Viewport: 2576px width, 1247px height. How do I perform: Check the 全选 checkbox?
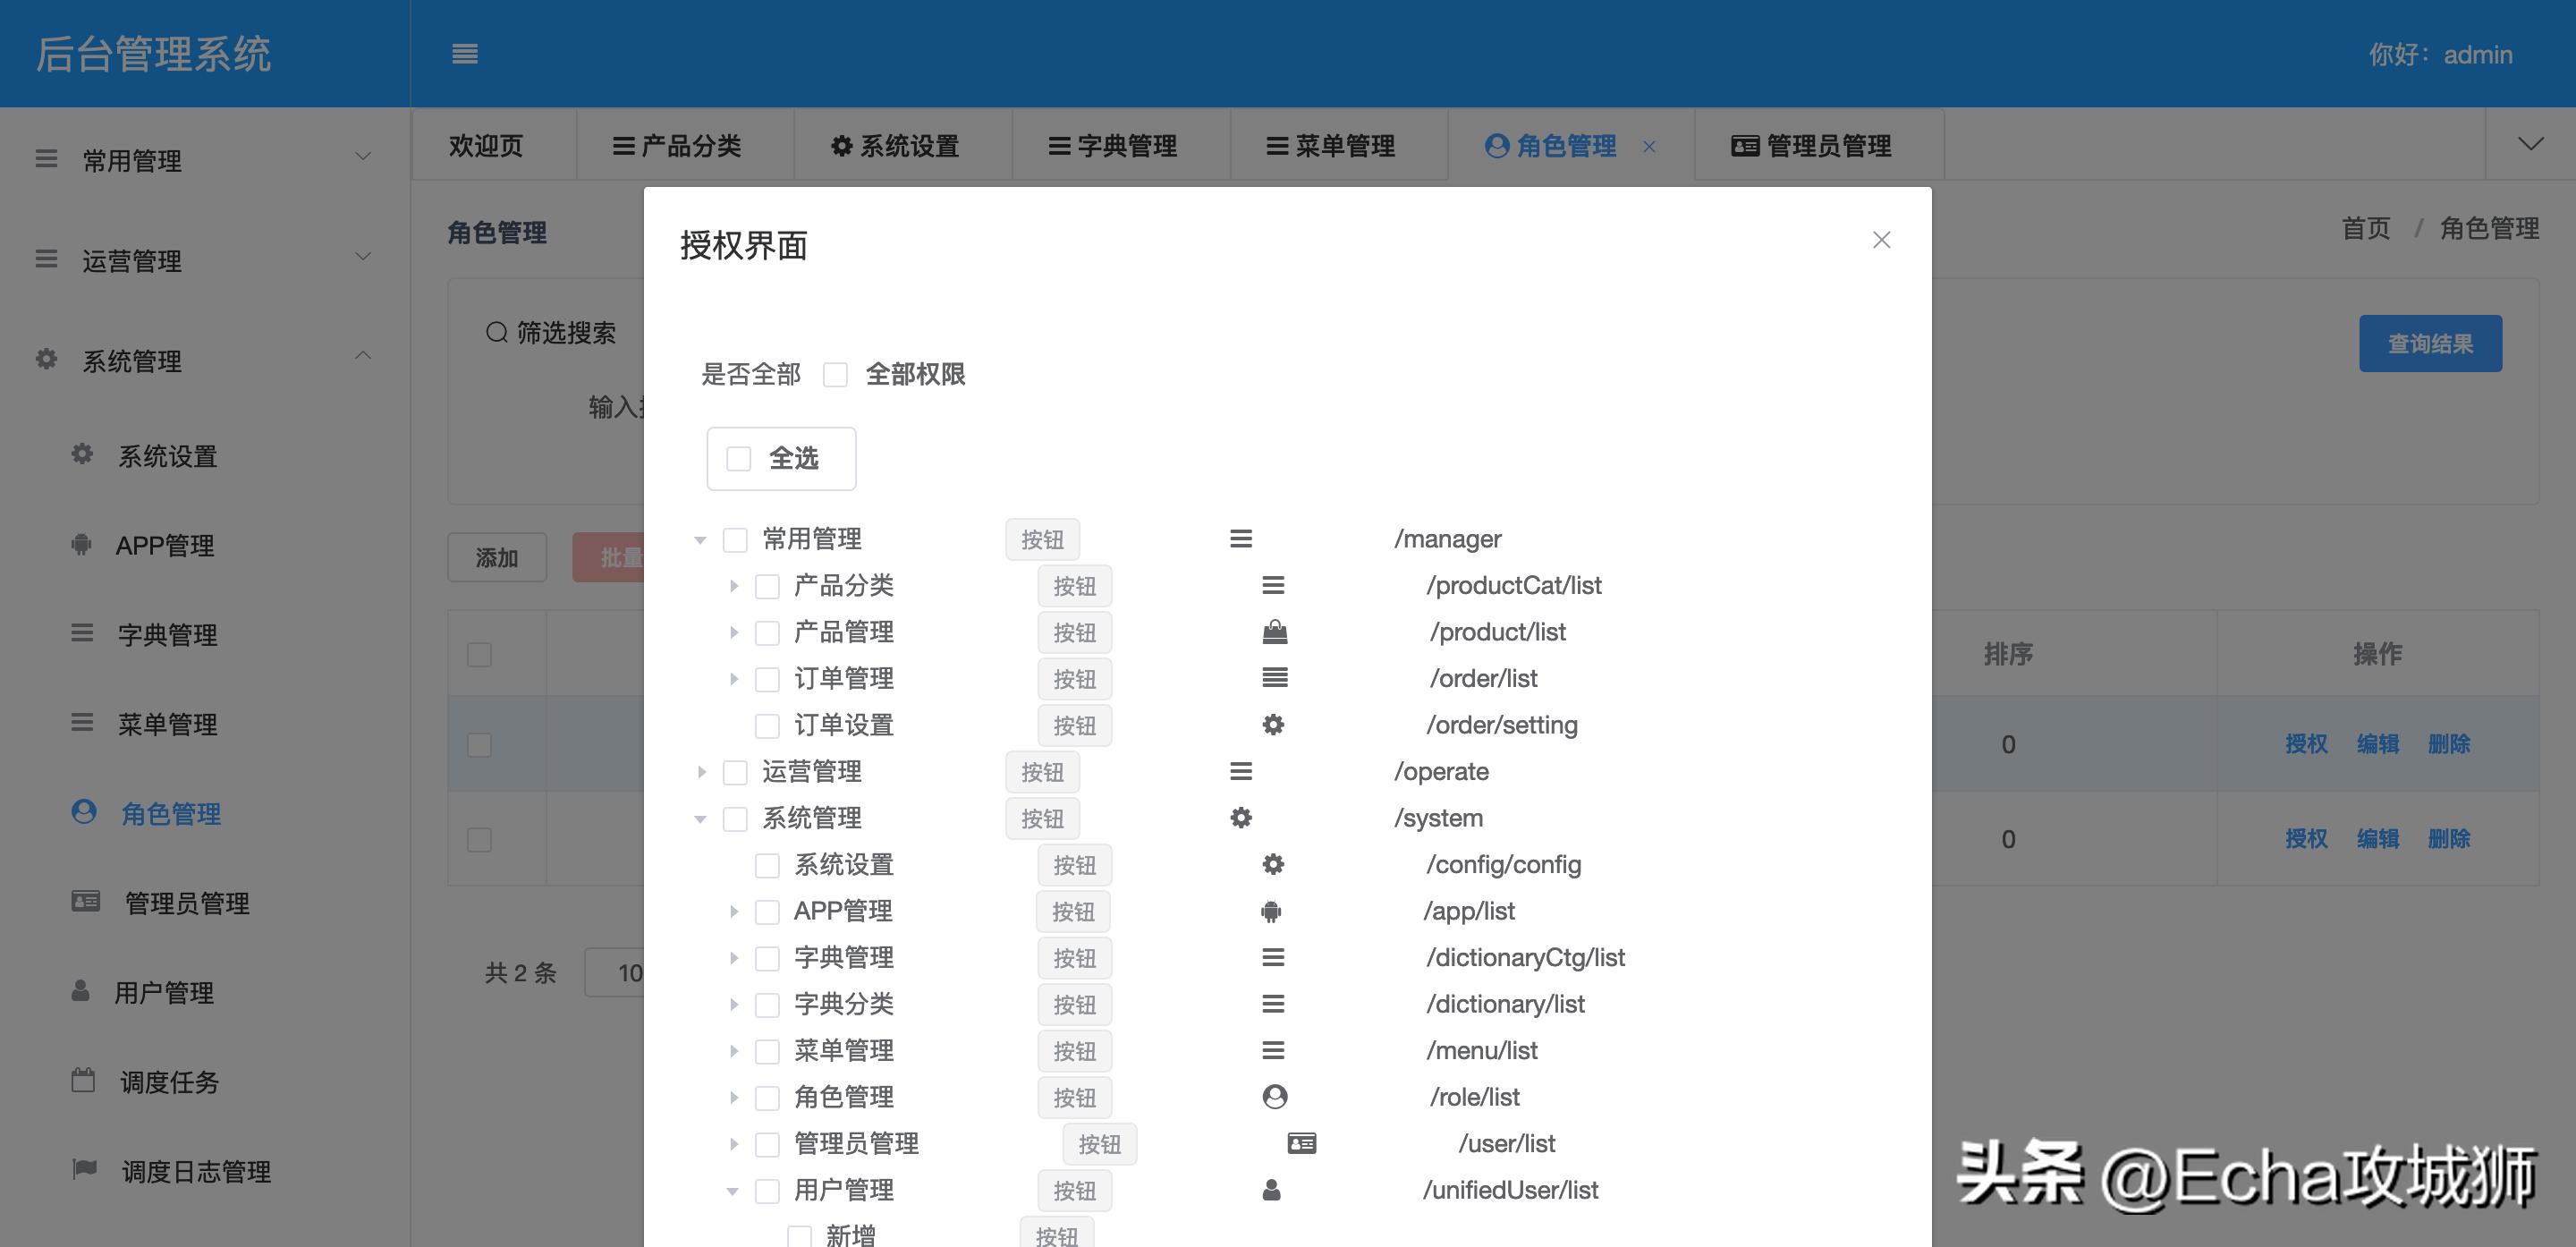(738, 458)
